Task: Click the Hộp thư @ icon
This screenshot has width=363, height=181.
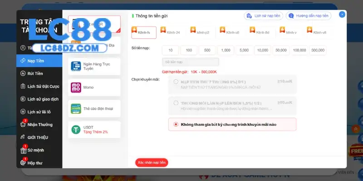Action: point(23,163)
